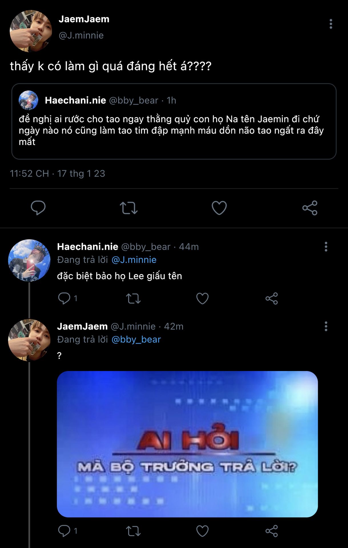Like the main JaemJaem tweet
Screen dimensions: 348x548
(219, 208)
